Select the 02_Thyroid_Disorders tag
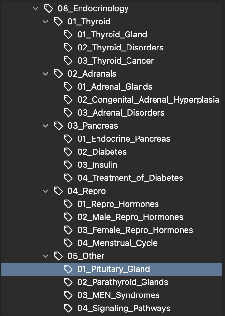Image resolution: width=225 pixels, height=316 pixels. pos(120,48)
